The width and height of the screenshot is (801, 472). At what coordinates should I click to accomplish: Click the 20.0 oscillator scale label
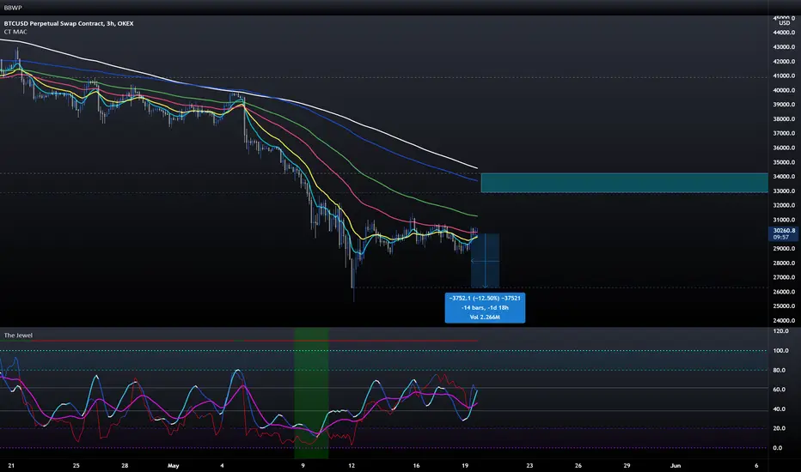779,428
